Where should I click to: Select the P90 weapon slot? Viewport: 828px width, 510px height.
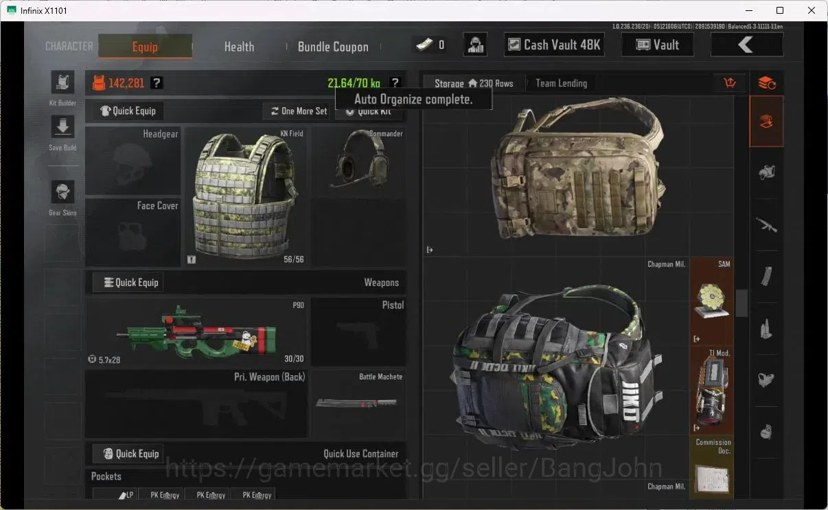click(x=196, y=333)
